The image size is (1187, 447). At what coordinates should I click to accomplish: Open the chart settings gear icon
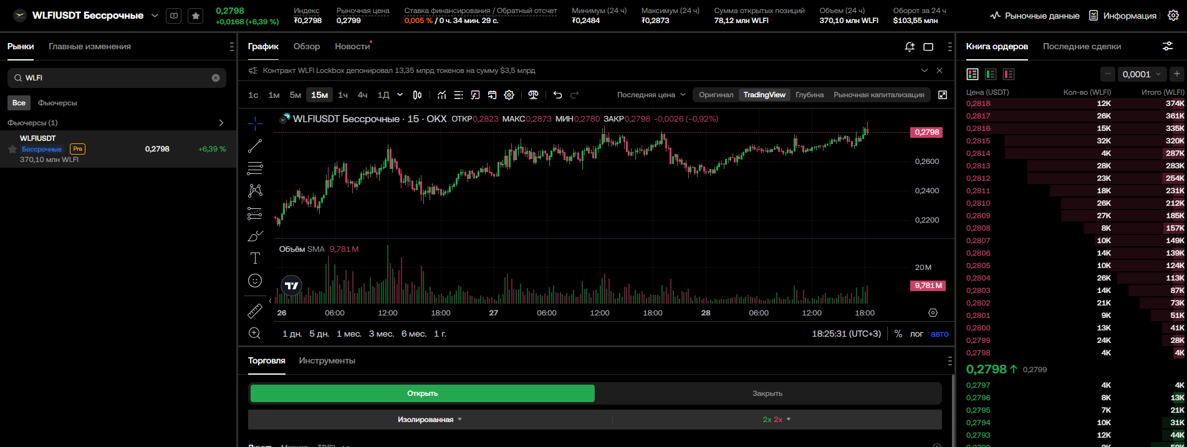[509, 95]
